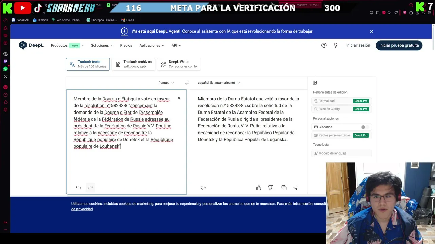
Task: Open the cookie privacy policy link
Action: [x=82, y=209]
